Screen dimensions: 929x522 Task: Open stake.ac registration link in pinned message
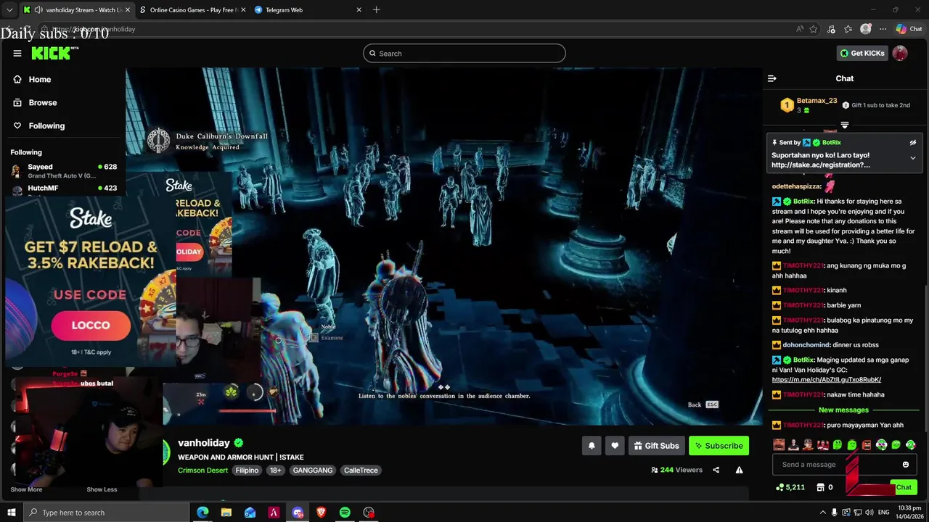pos(821,165)
